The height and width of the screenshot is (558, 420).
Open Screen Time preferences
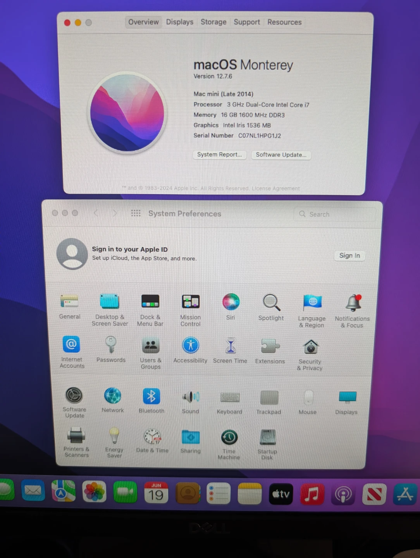pos(231,346)
